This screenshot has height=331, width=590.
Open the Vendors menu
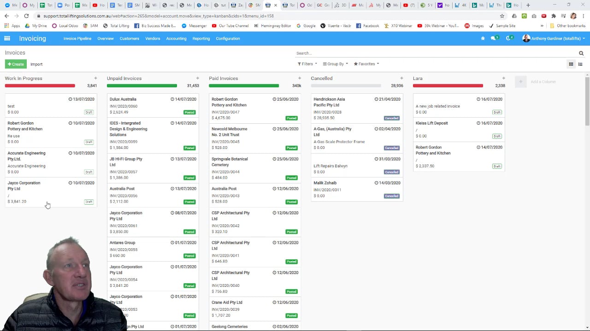point(153,39)
